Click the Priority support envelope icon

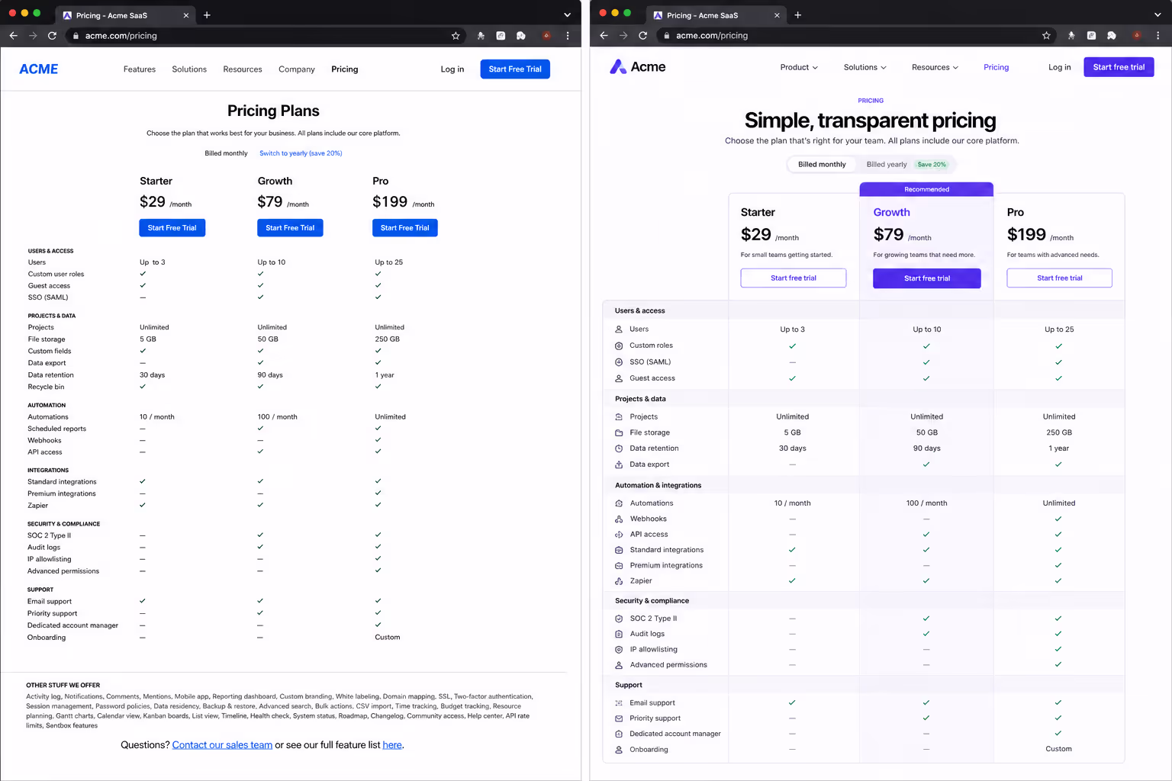pos(619,718)
